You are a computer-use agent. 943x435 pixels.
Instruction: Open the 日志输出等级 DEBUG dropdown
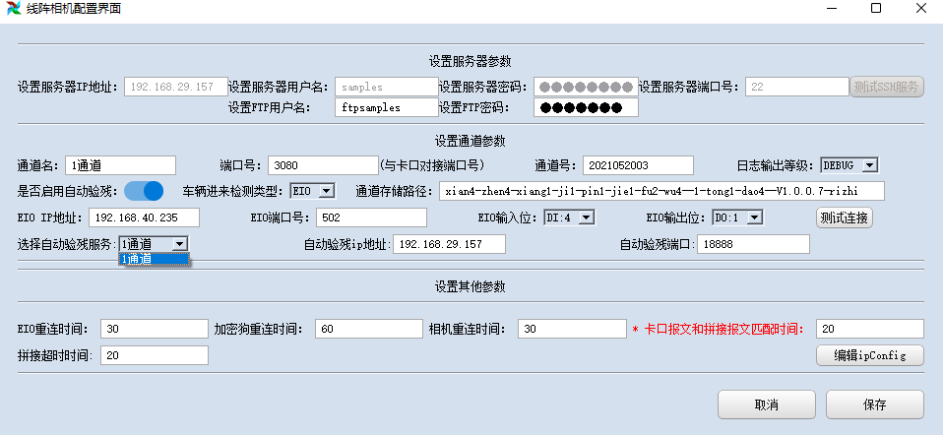849,165
